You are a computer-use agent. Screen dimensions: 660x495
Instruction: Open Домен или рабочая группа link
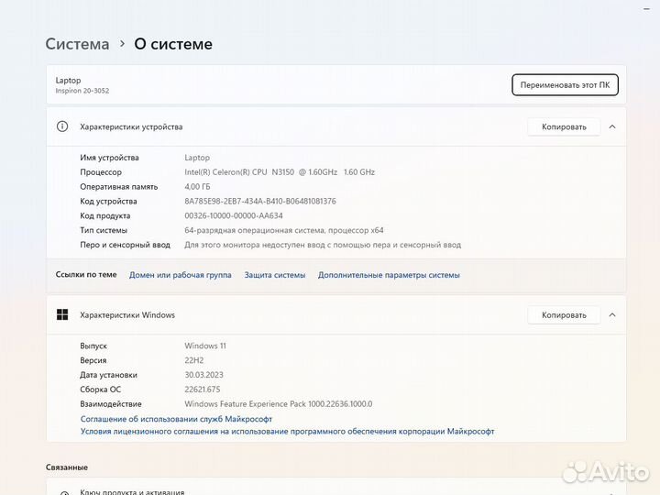(181, 275)
